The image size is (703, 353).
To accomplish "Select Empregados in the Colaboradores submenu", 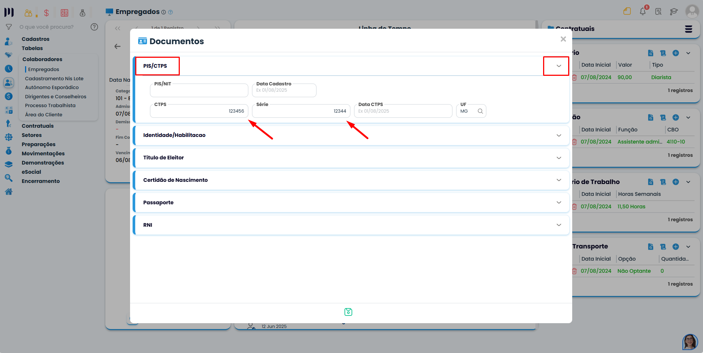I will coord(43,69).
